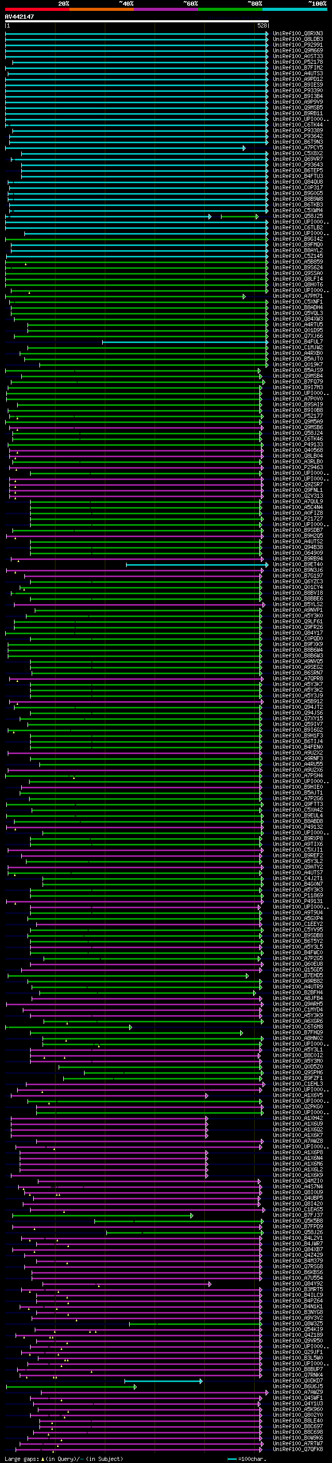The image size is (332, 1463).
Task: Click the short cyan bar for UniRef100_Q0DKD7
Action: click(163, 1380)
